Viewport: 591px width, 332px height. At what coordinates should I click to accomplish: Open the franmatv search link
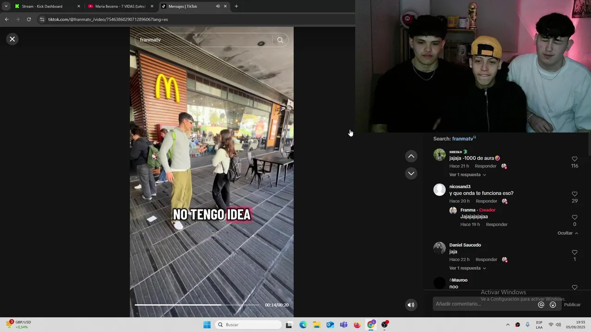[464, 139]
